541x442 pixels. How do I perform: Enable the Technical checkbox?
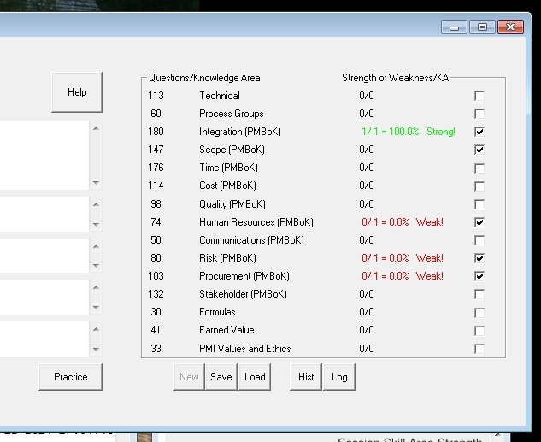point(479,96)
